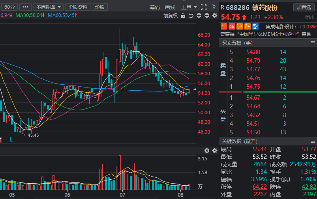Image resolution: width=317 pixels, height=199 pixels.
Task: Click the stock name 敏芯股份
Action: pos(265,7)
